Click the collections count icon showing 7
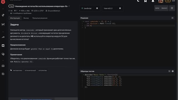The height and width of the screenshot is (100, 178). (x=15, y=11)
